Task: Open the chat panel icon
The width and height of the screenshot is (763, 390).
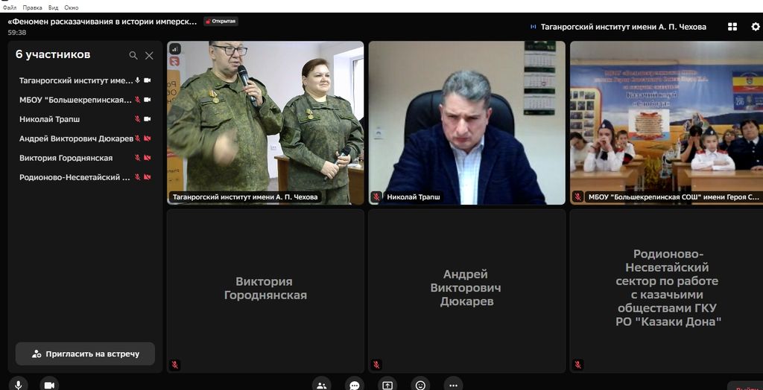Action: pos(355,384)
